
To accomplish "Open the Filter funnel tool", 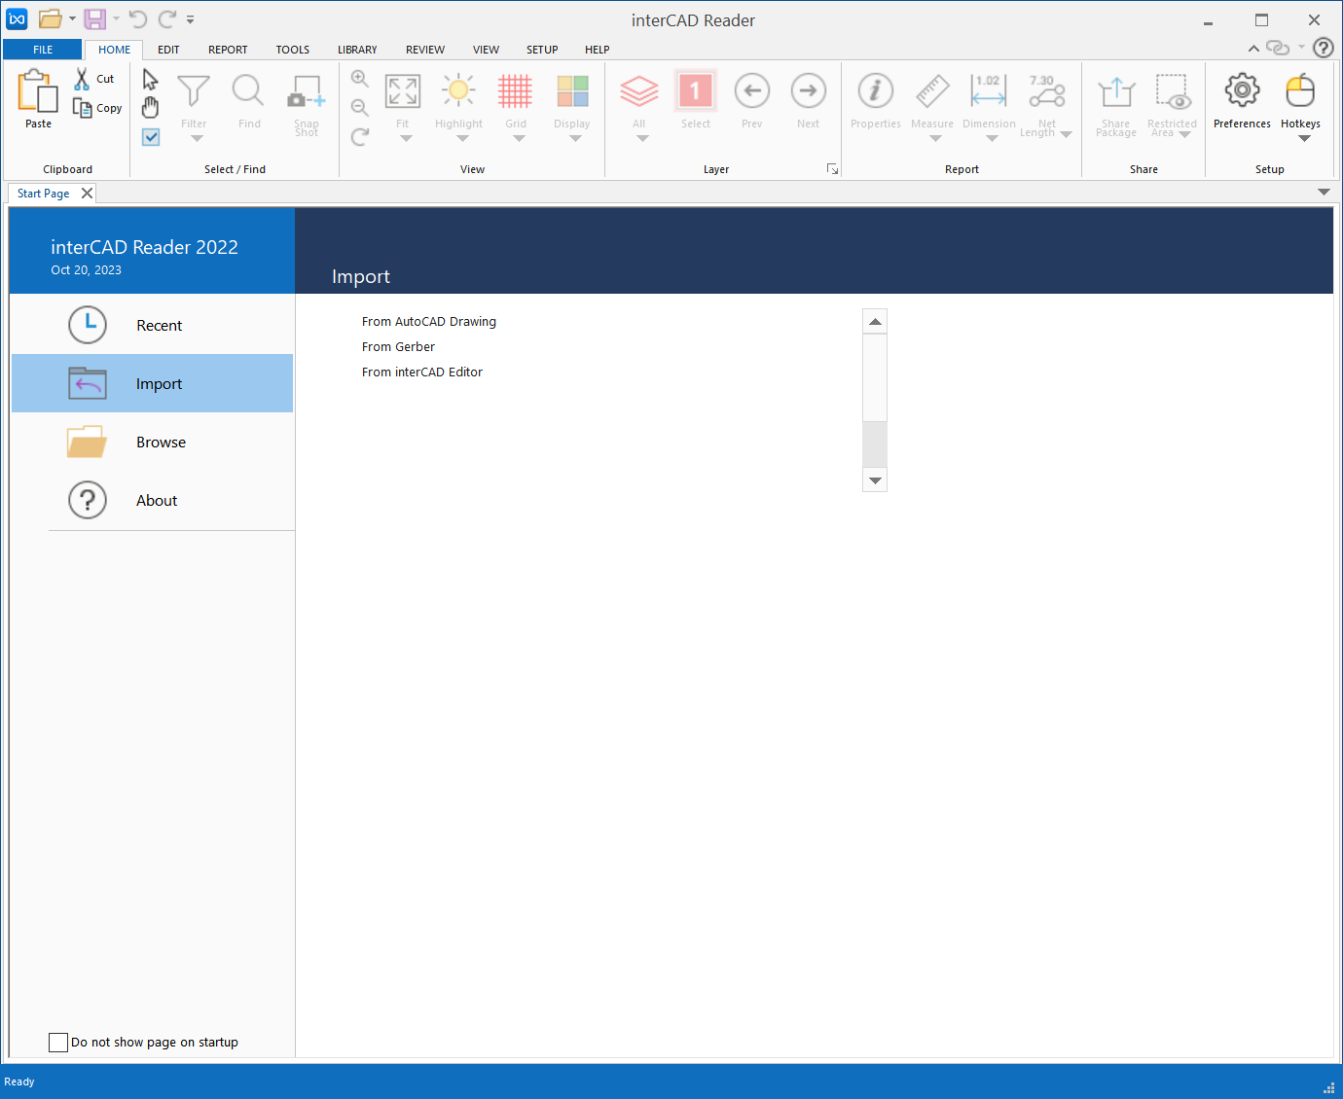I will coord(194,91).
